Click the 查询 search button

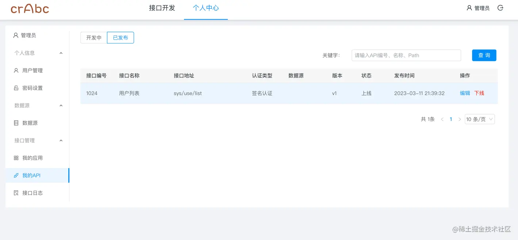pyautogui.click(x=484, y=55)
